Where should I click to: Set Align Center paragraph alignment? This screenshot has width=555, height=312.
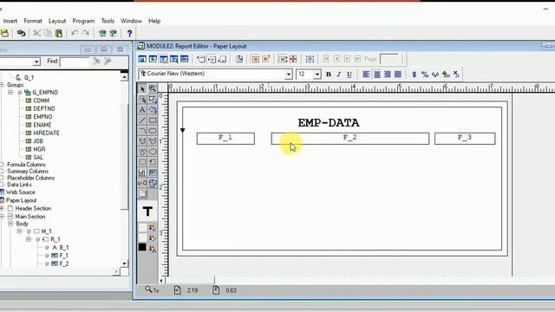[377, 75]
